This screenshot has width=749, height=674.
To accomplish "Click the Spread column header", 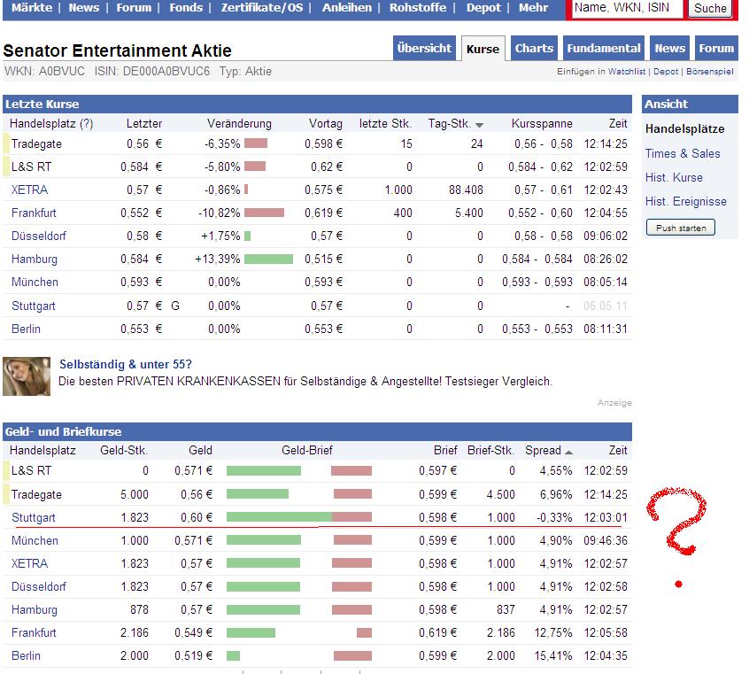I will [543, 450].
